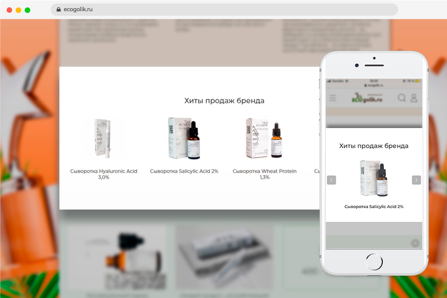Show the next product in mobile carousel
This screenshot has height=298, width=447.
(x=416, y=180)
